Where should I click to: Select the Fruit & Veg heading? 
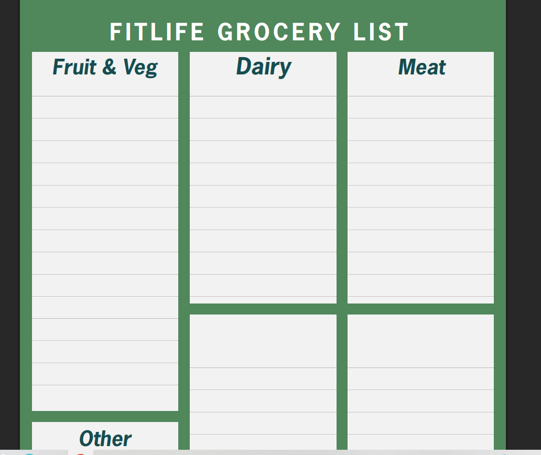point(105,67)
